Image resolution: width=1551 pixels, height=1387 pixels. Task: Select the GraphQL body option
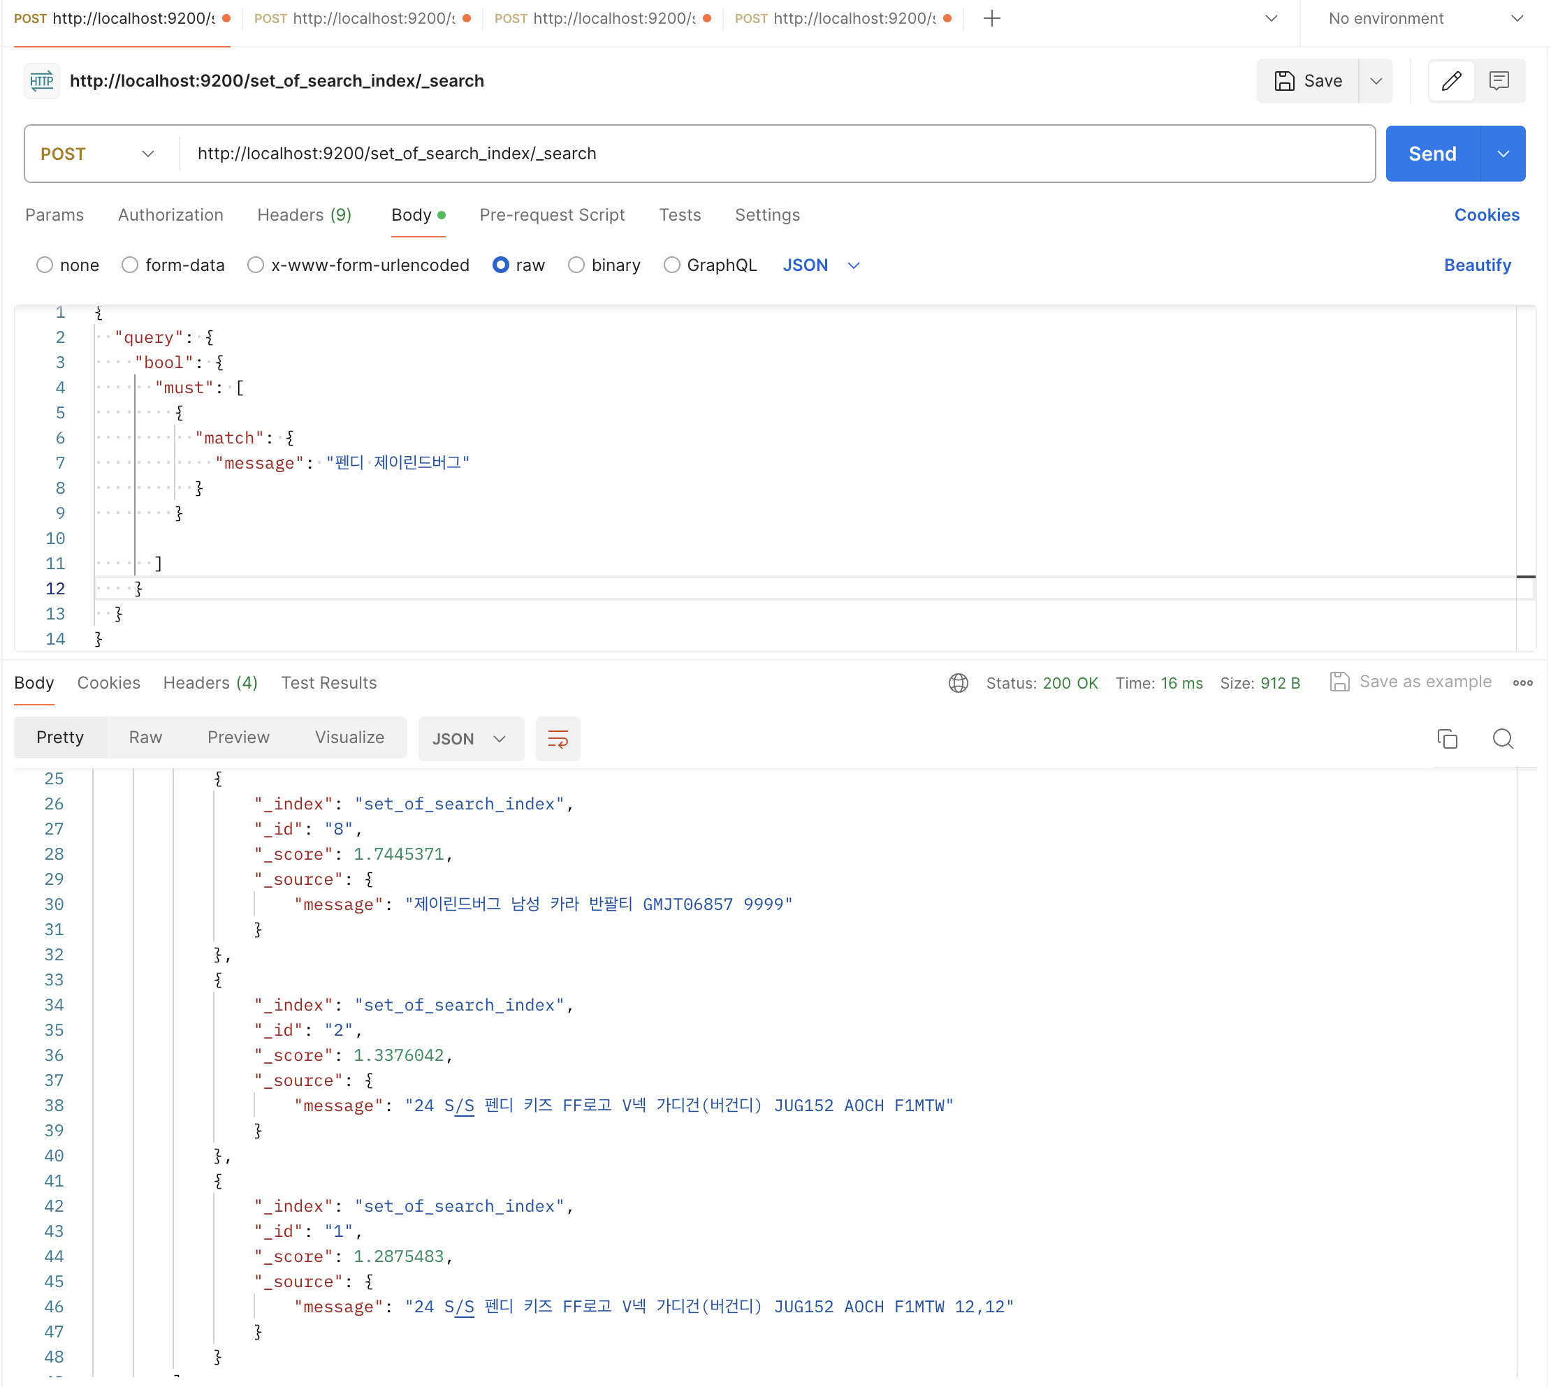point(671,265)
